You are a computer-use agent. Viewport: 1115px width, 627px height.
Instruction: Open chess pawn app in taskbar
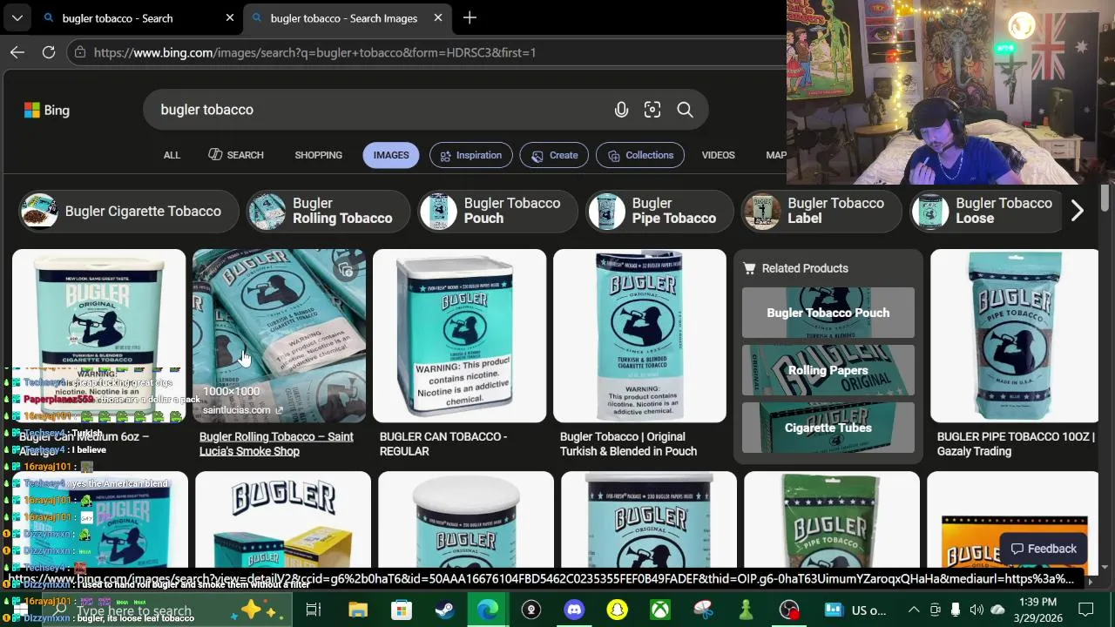tap(746, 610)
